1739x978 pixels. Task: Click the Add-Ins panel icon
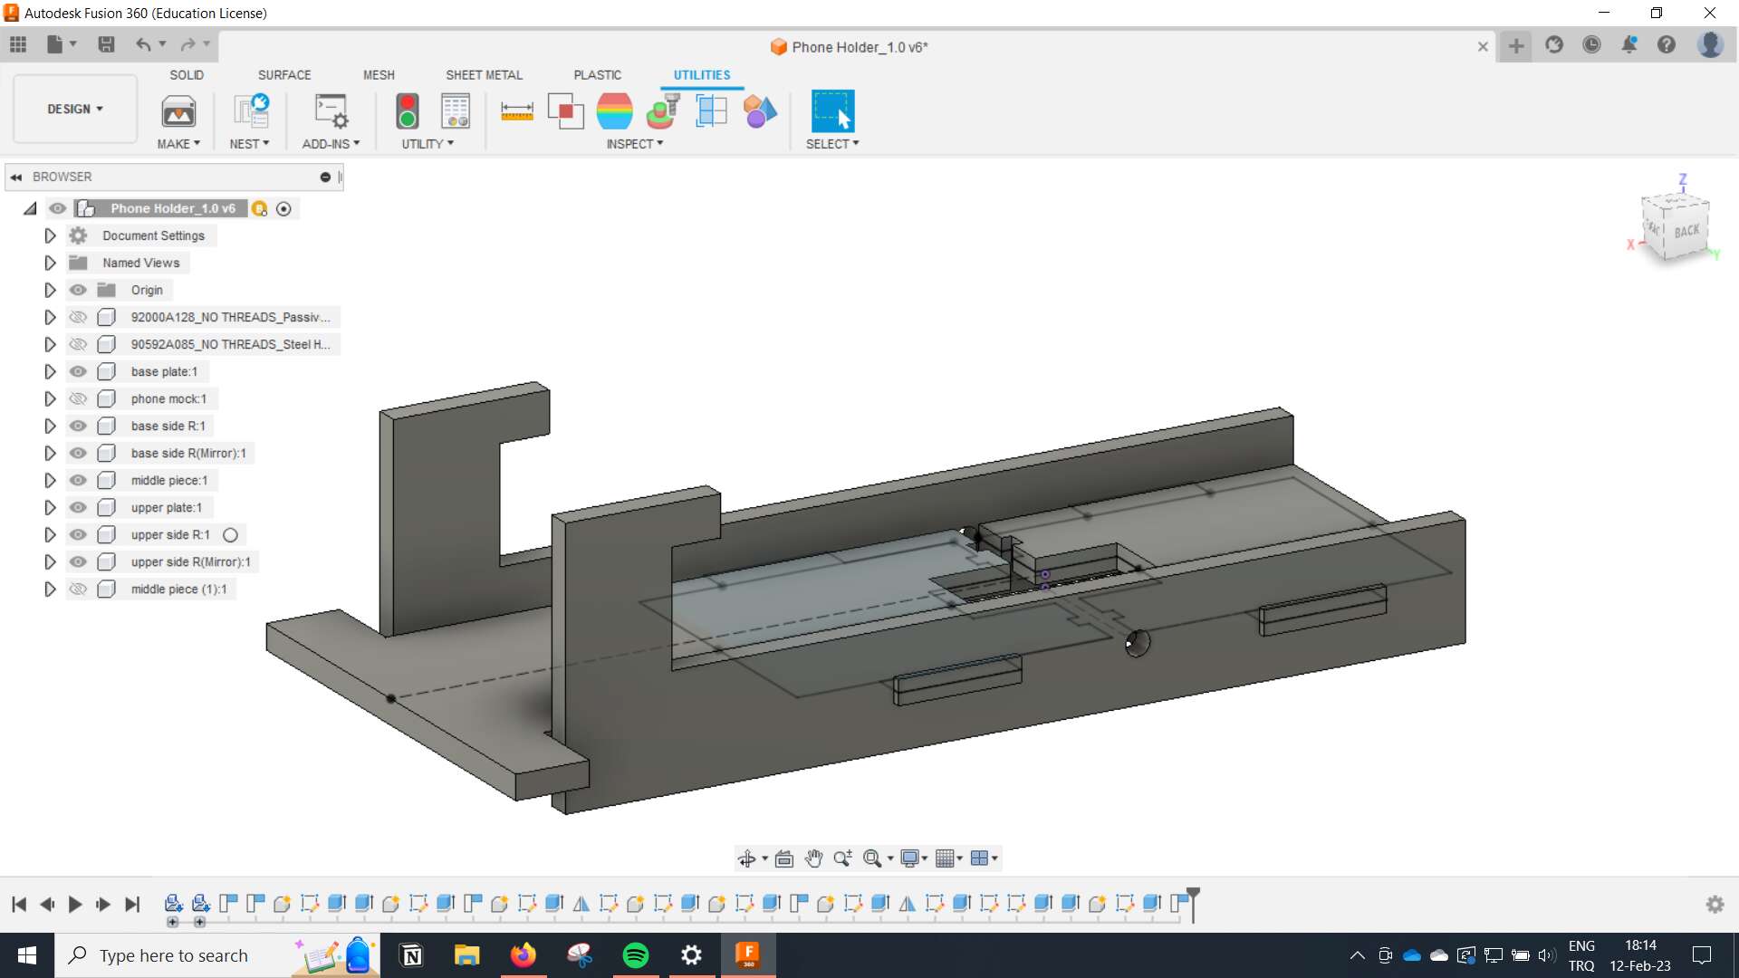329,110
